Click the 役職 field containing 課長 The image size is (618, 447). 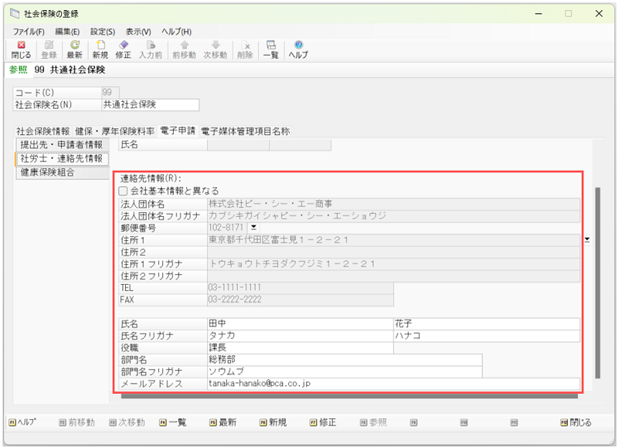(300, 347)
